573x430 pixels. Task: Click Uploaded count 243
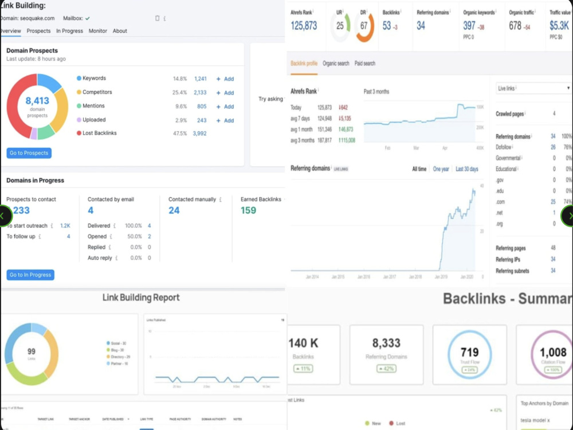(202, 120)
